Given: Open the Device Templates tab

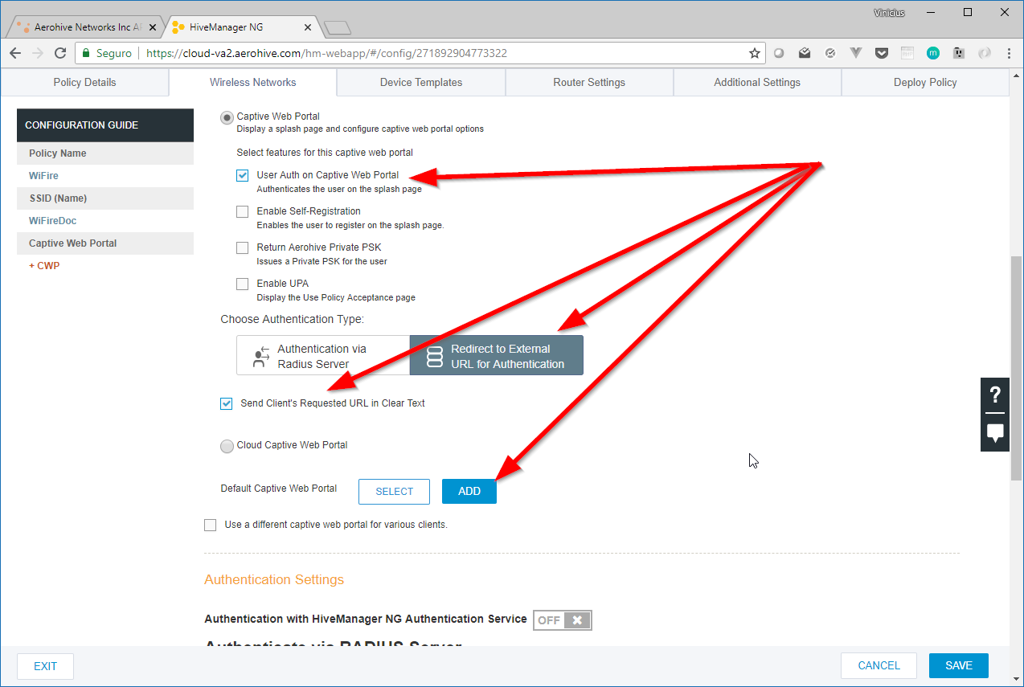Looking at the screenshot, I should point(421,82).
